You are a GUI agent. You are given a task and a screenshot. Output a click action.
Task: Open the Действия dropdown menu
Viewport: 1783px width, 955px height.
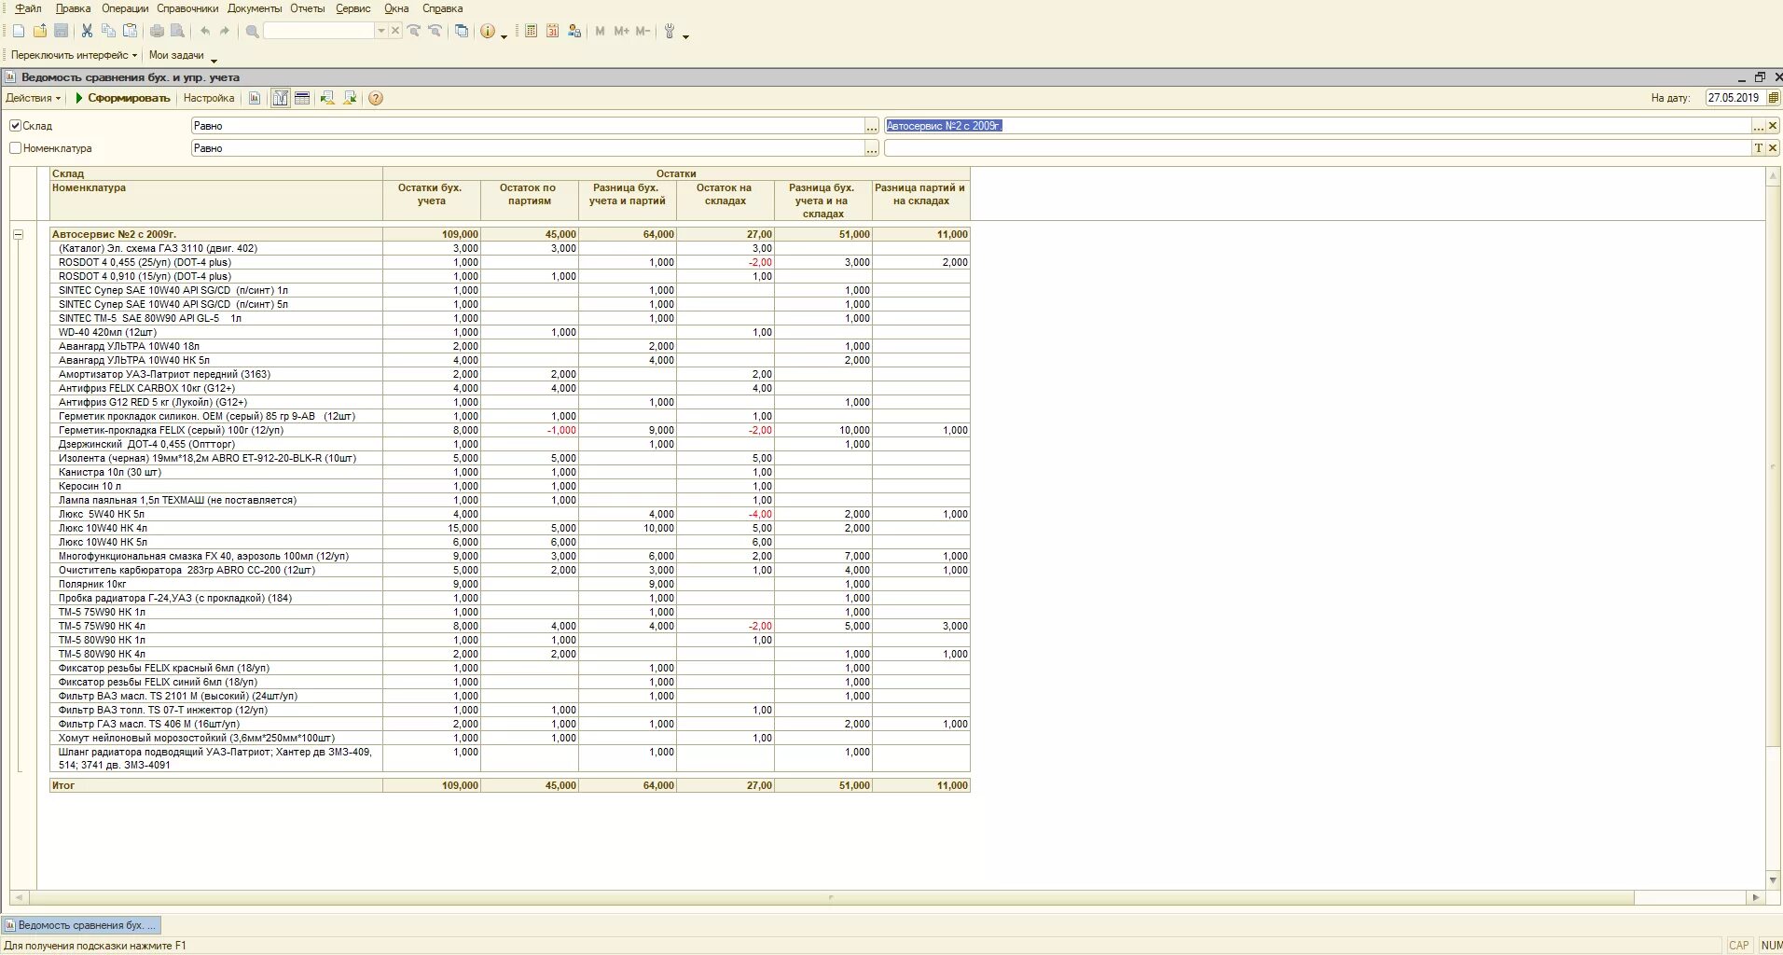33,98
